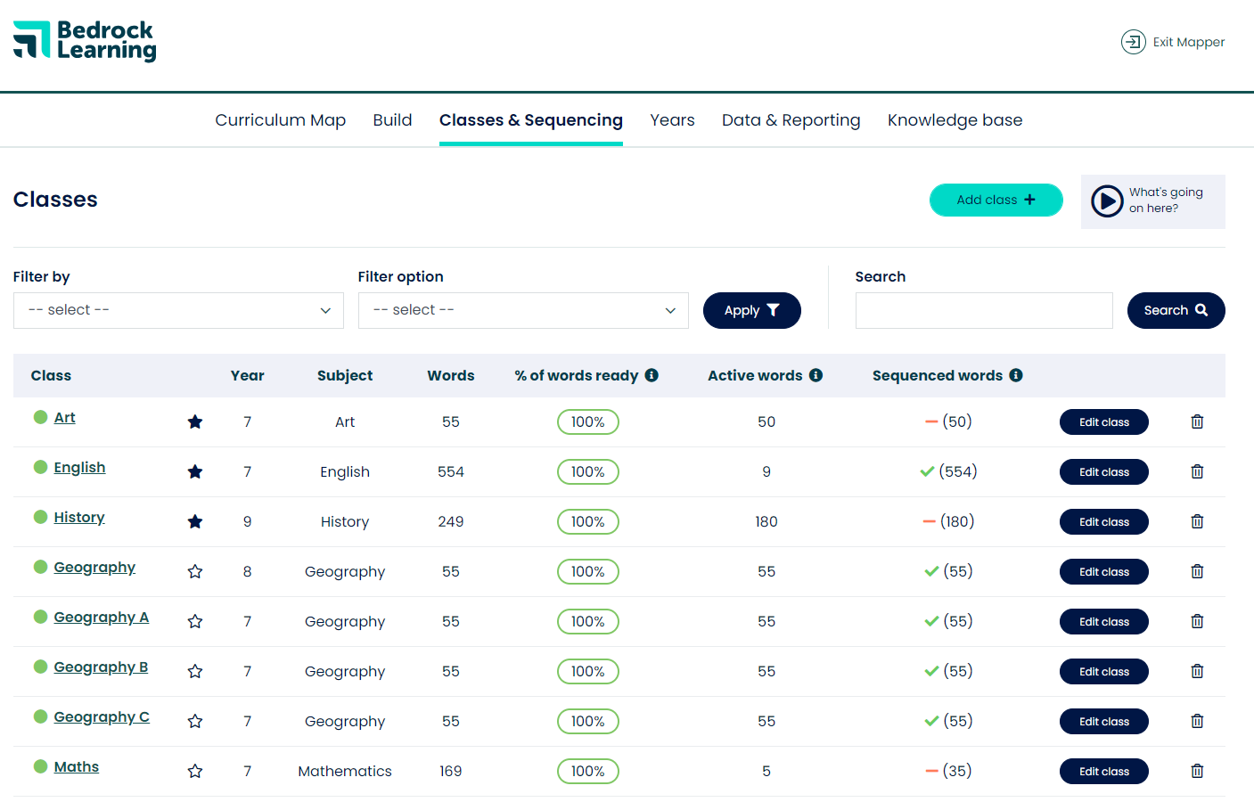Click the Words value 249 in History row
The width and height of the screenshot is (1254, 802).
[451, 521]
